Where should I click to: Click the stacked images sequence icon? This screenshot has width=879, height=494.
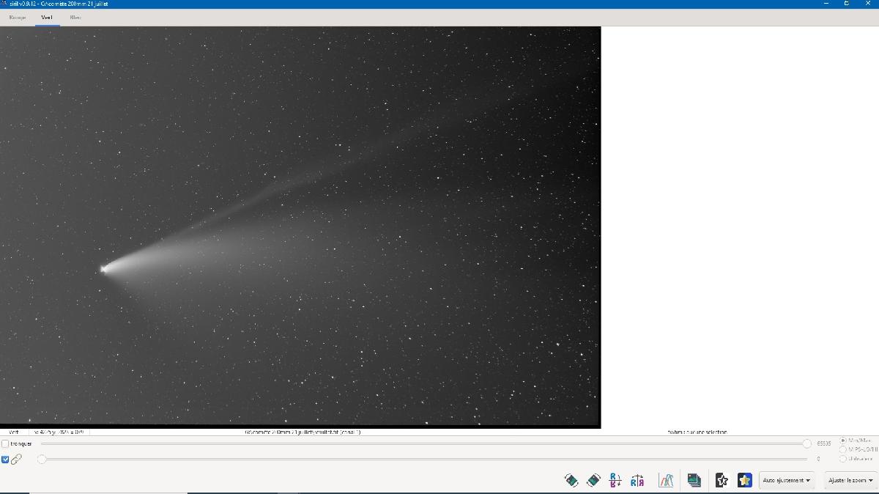(694, 480)
